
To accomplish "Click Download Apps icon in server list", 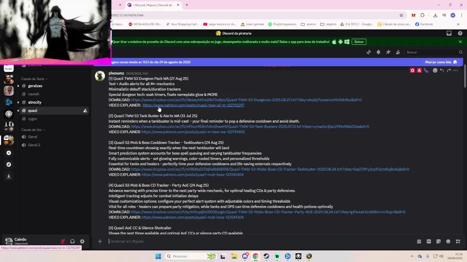I will 9,176.
